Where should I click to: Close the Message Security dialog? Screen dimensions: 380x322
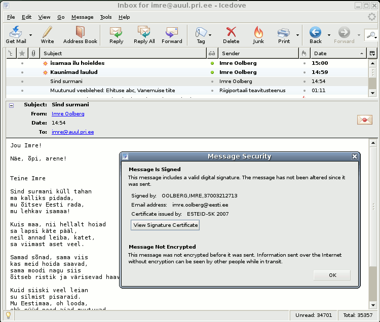pyautogui.click(x=355, y=156)
